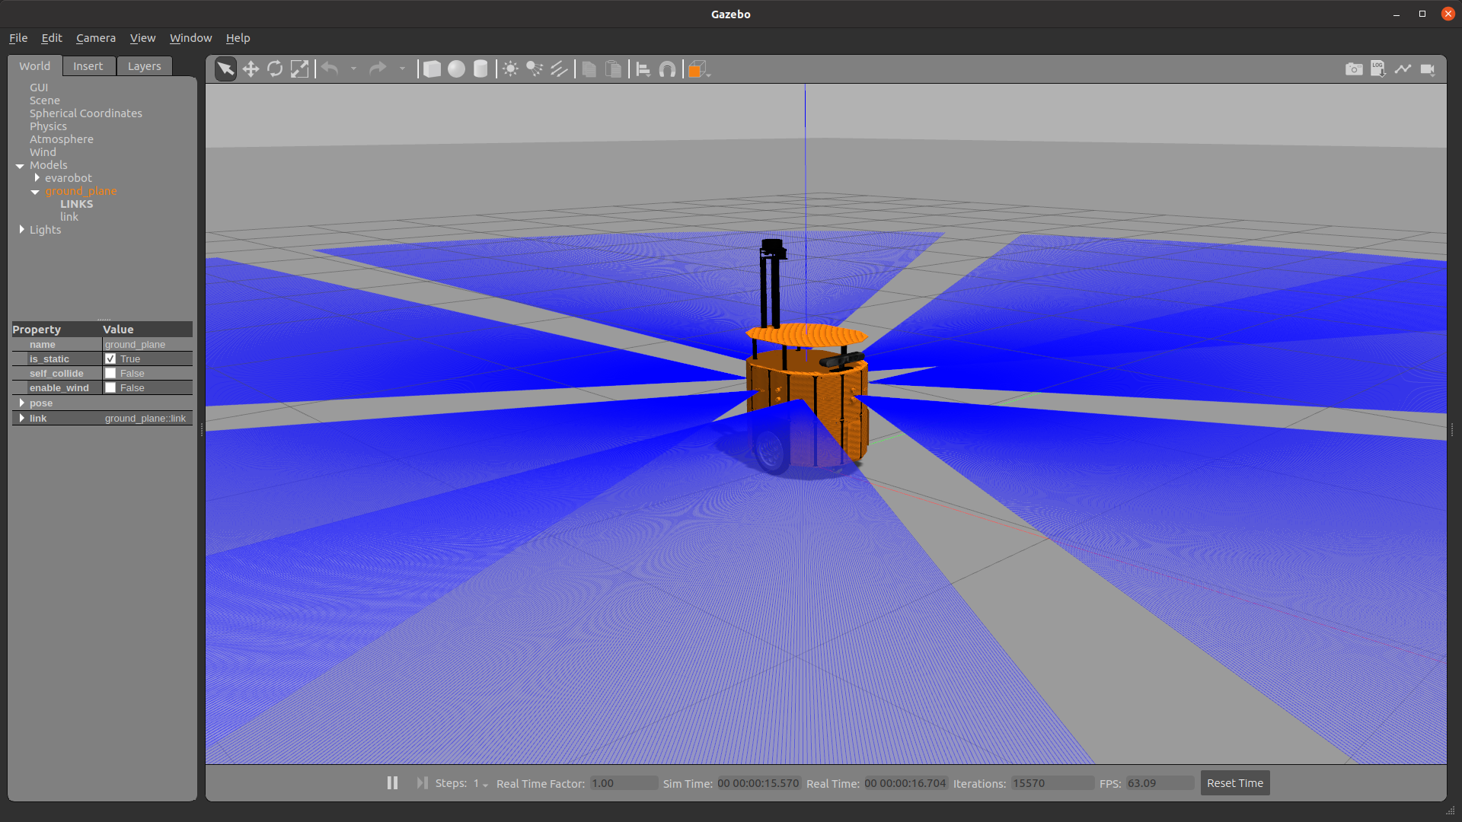Select the scale mode tool
Screen dimensions: 1462x822
[x=300, y=69]
